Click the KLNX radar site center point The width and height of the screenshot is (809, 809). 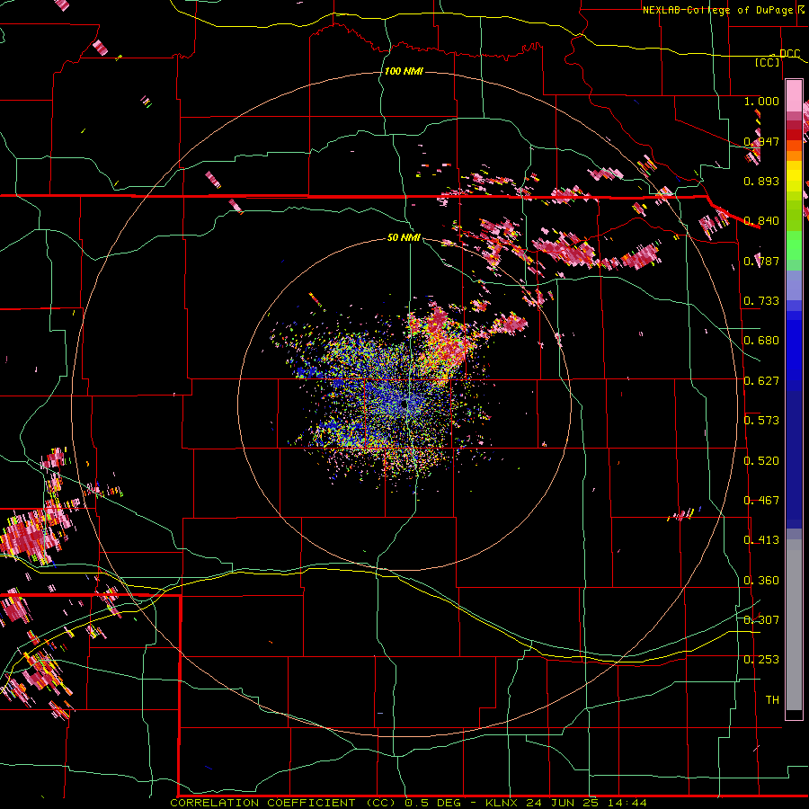(x=404, y=404)
